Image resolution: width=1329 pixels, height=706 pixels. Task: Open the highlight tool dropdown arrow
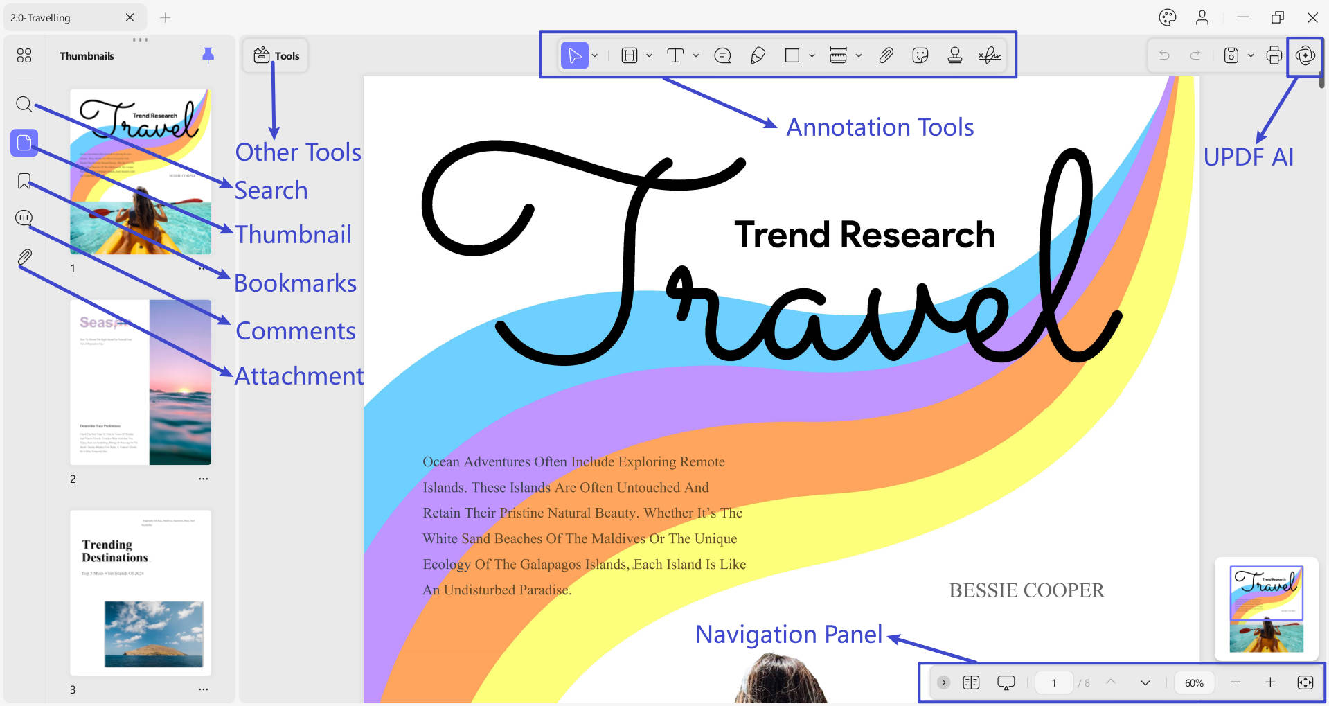(x=649, y=55)
